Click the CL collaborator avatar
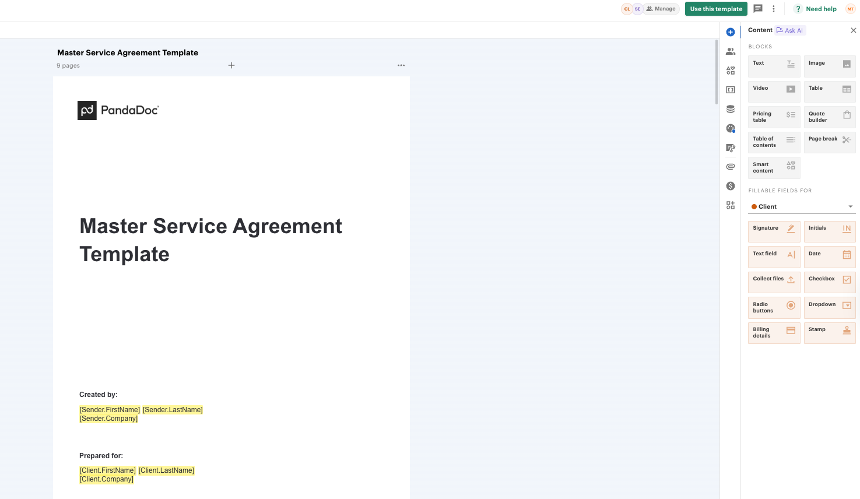860x499 pixels. (x=627, y=9)
